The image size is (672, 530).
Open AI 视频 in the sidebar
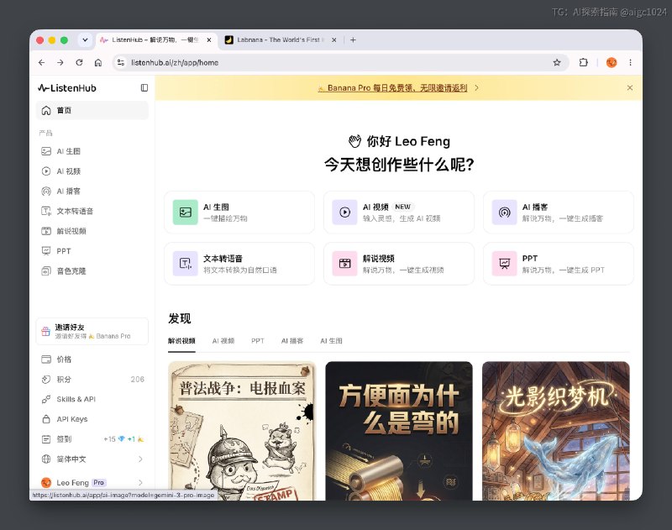(92, 171)
